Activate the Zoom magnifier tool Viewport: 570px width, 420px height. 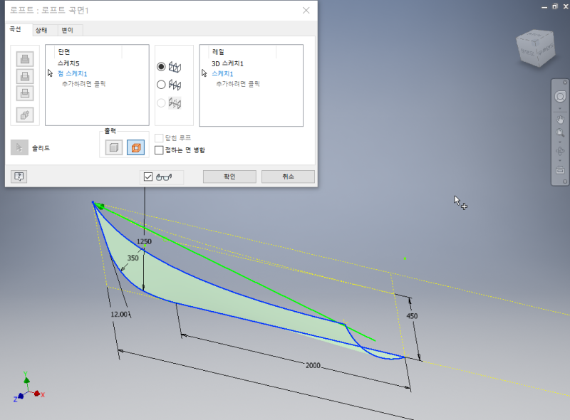560,132
